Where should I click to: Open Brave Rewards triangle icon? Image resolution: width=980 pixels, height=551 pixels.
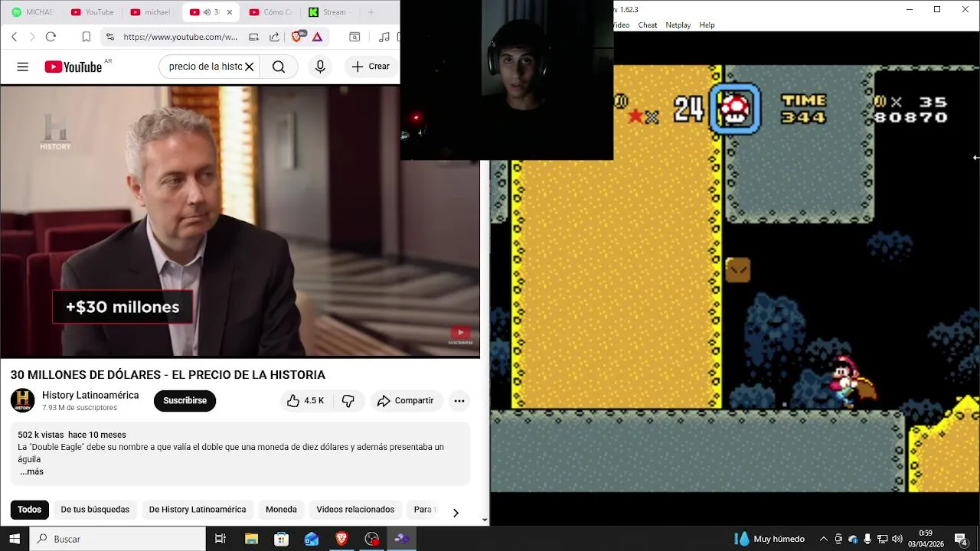coord(317,37)
